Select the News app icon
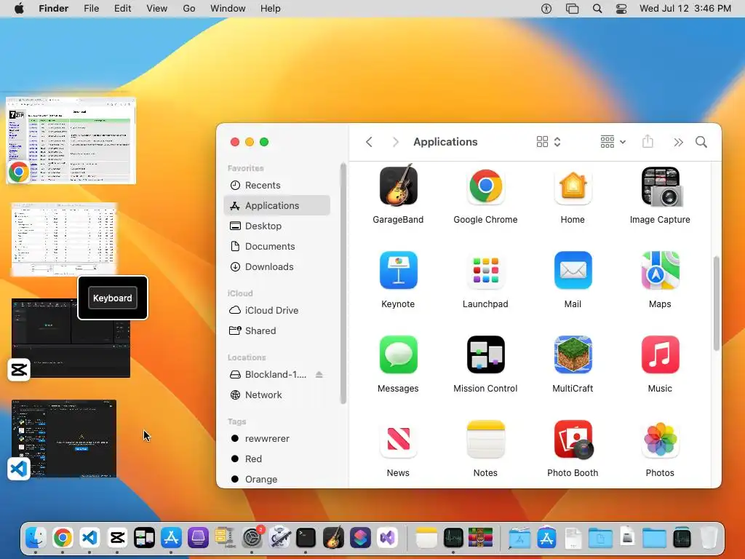The width and height of the screenshot is (745, 559). [398, 439]
